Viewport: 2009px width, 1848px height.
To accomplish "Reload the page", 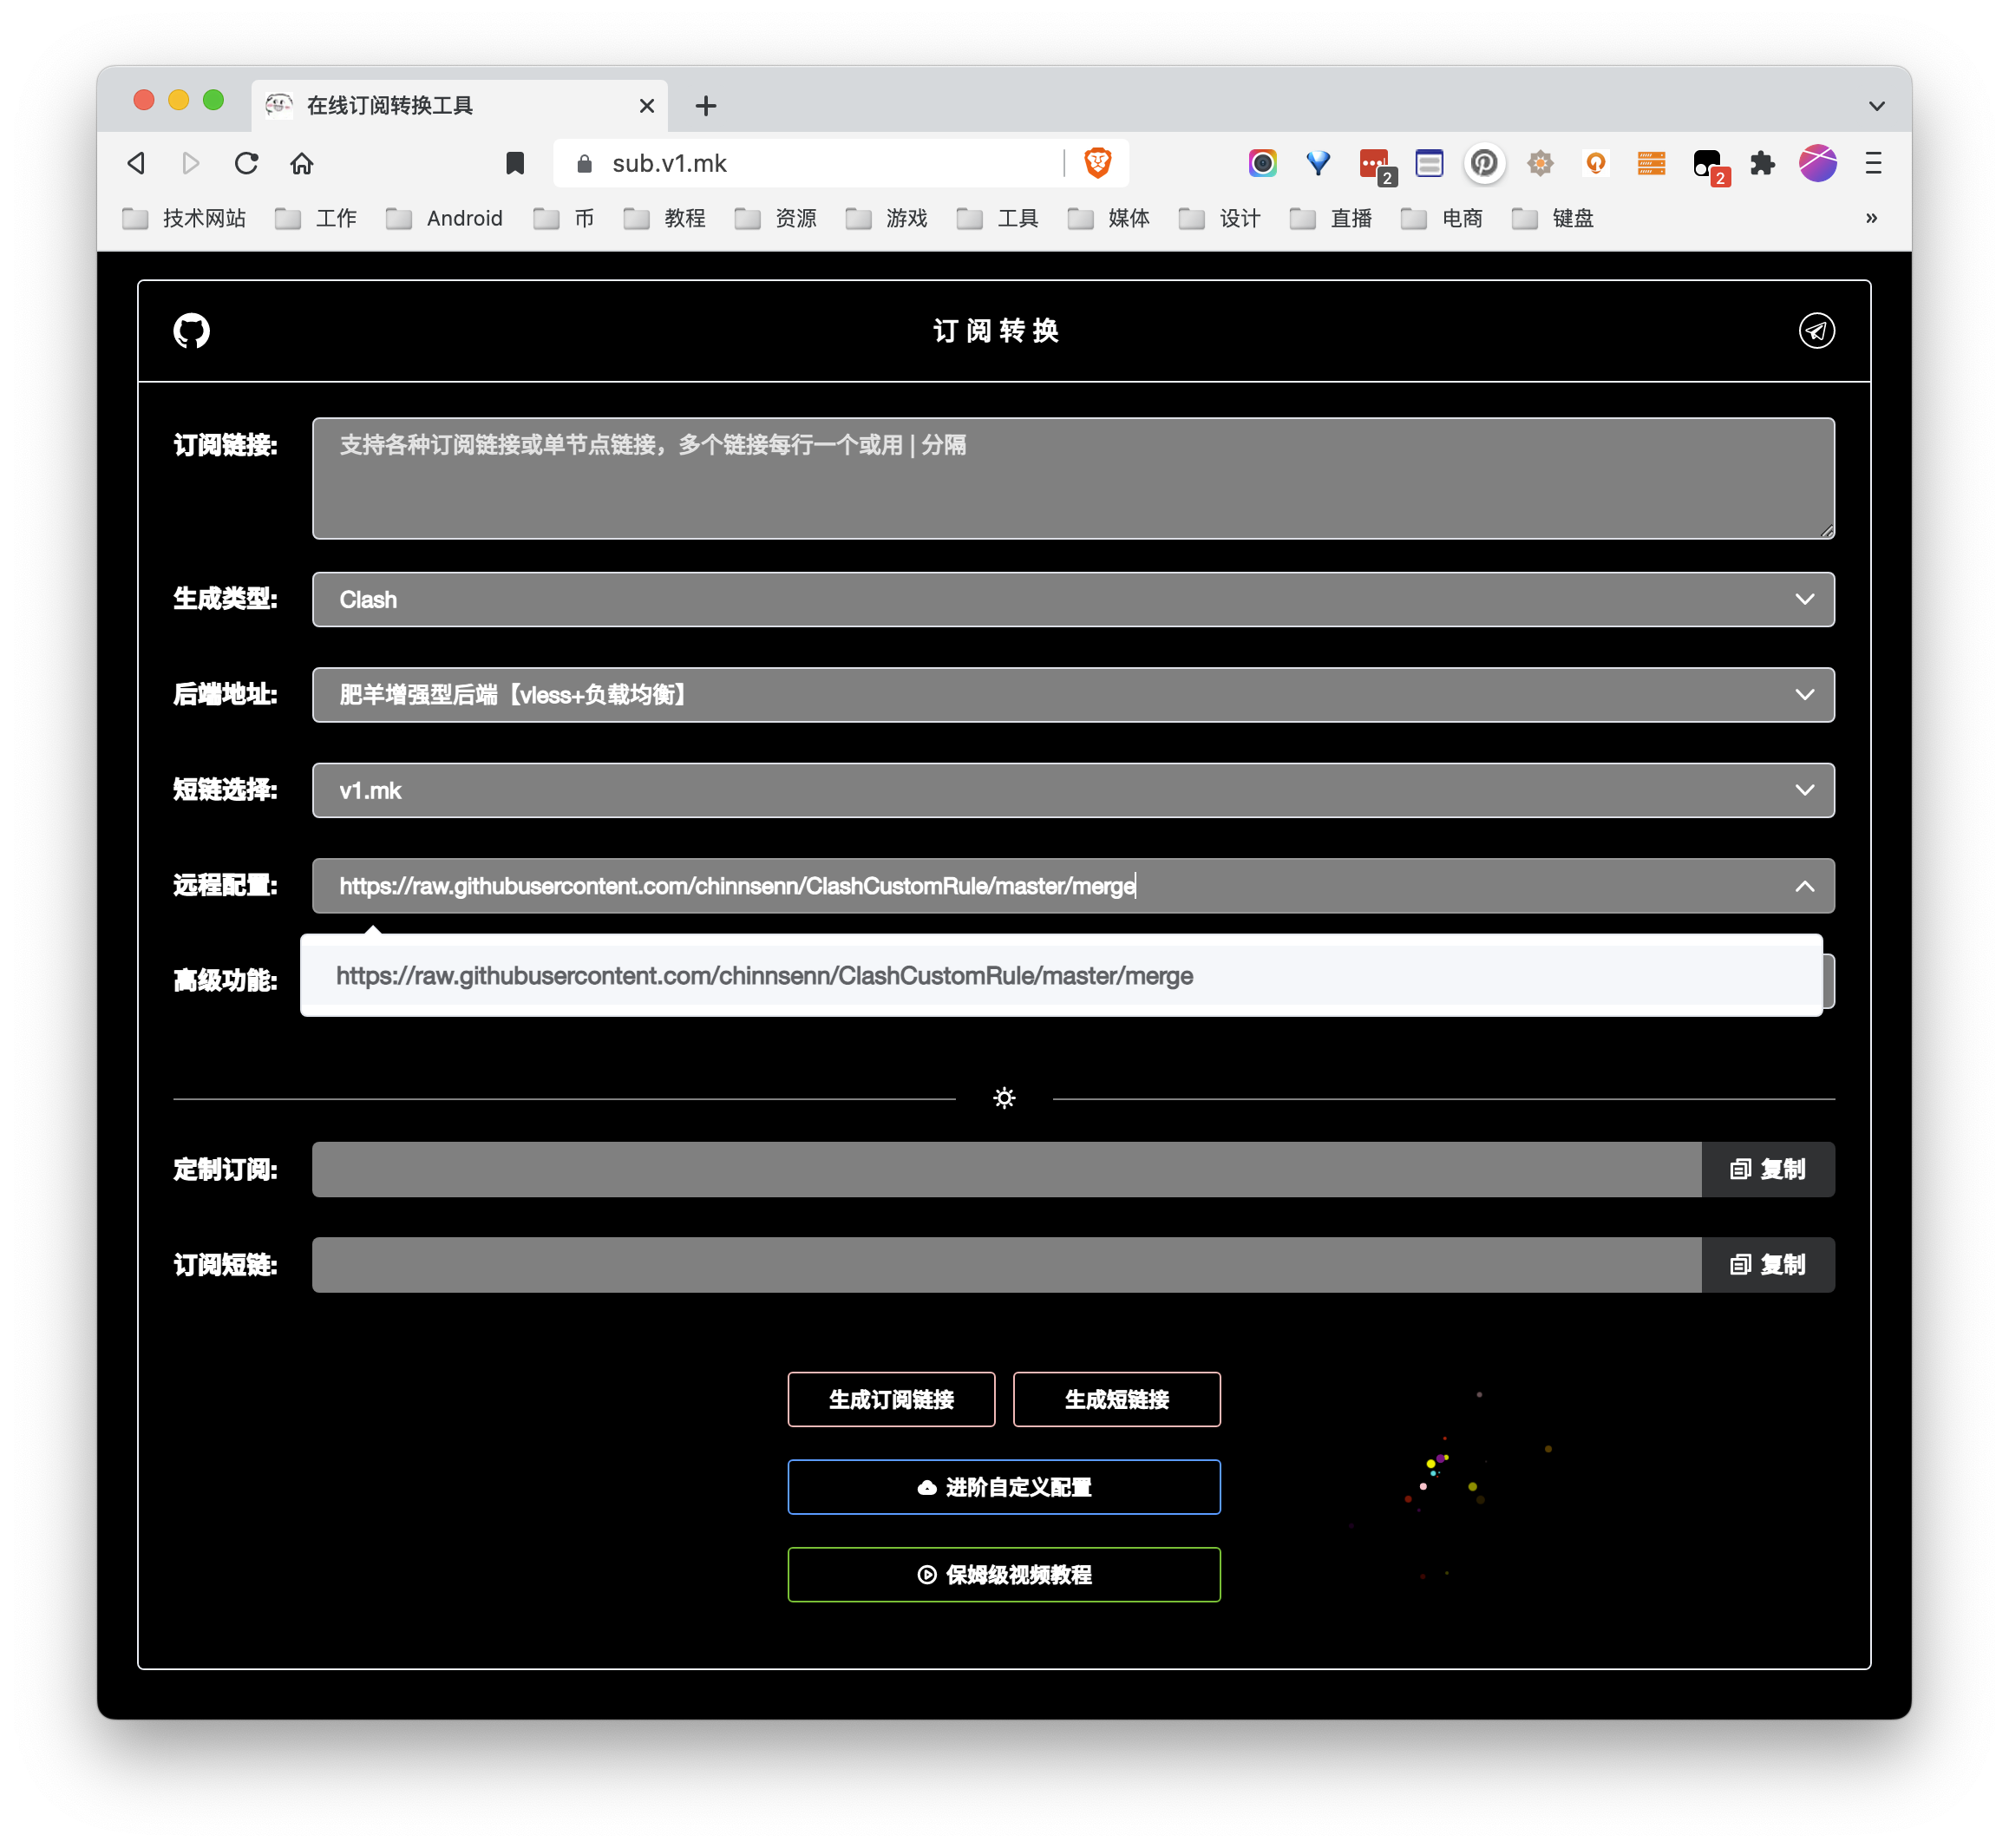I will 246,163.
